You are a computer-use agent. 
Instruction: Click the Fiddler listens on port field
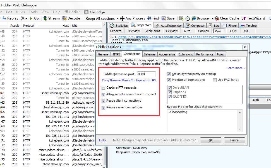pyautogui.click(x=146, y=74)
